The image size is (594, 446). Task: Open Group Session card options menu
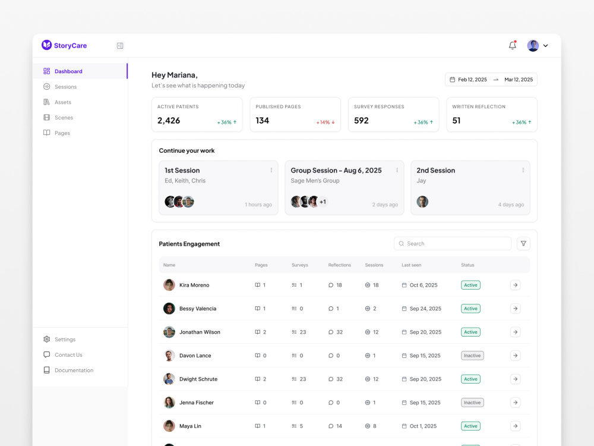tap(397, 170)
